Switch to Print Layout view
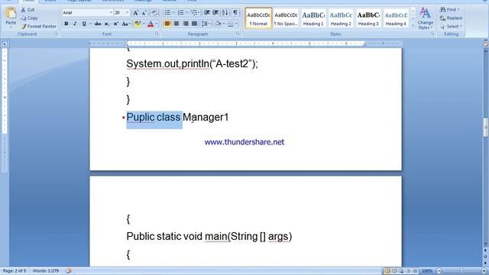Viewport: 489px width, 275px height. tap(387, 271)
